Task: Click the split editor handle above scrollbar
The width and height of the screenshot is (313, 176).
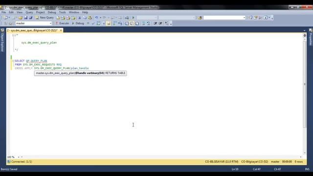Action: coord(305,35)
